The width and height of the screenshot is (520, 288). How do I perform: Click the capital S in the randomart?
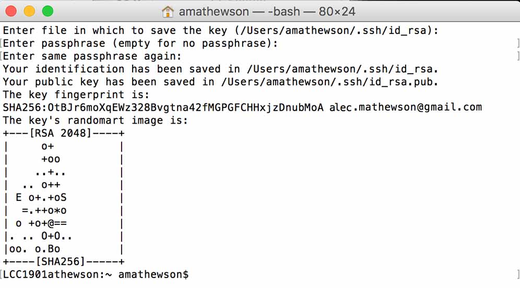click(63, 197)
